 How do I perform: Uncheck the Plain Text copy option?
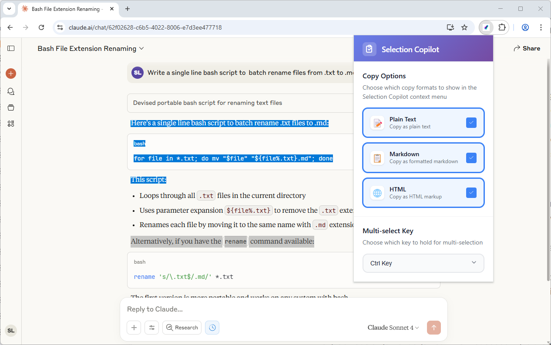click(x=471, y=123)
